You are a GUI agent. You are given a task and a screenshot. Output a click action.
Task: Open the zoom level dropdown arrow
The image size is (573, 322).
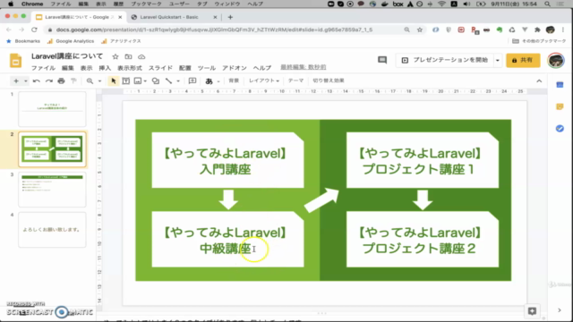click(x=99, y=81)
